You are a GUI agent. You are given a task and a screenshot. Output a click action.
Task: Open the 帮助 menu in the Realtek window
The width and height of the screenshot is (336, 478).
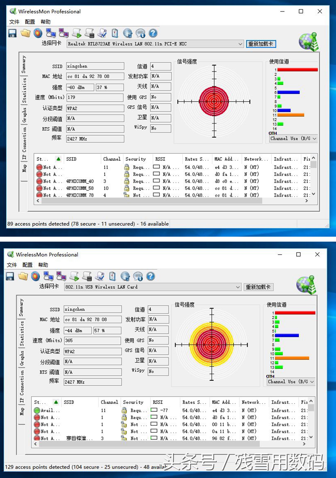[x=46, y=22]
